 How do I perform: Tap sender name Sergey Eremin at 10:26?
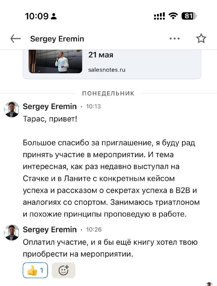click(x=50, y=230)
